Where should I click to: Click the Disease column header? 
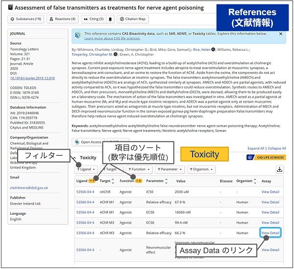(226, 181)
